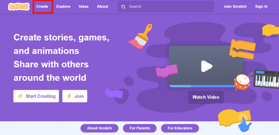Click the magnifying glass search icon
Image resolution: width=279 pixels, height=135 pixels.
(x=123, y=7)
